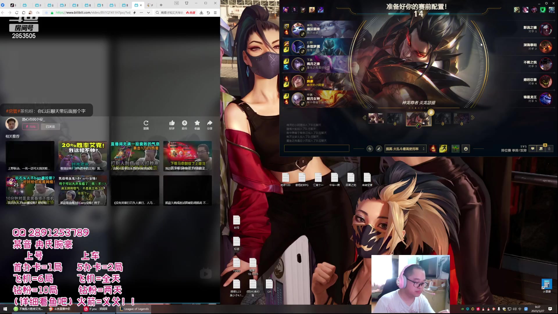Open the taskbar clock showing 9:37
558x314 pixels.
point(538,309)
